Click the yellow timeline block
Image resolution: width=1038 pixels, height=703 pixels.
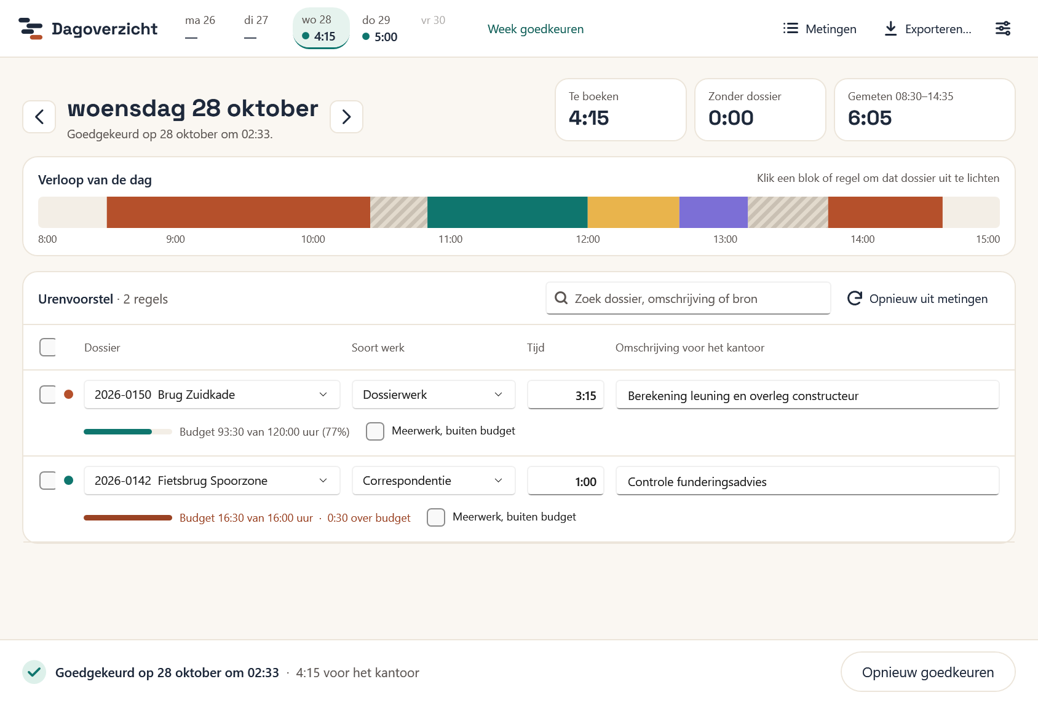[633, 212]
